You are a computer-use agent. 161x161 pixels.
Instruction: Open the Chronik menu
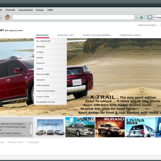coord(10,10)
